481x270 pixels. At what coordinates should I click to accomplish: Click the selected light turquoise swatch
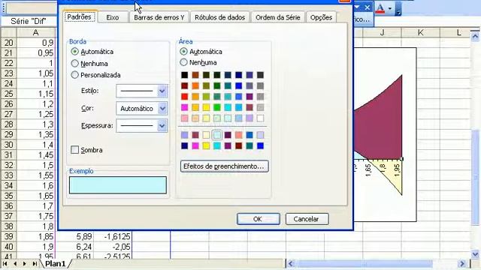tap(217, 135)
